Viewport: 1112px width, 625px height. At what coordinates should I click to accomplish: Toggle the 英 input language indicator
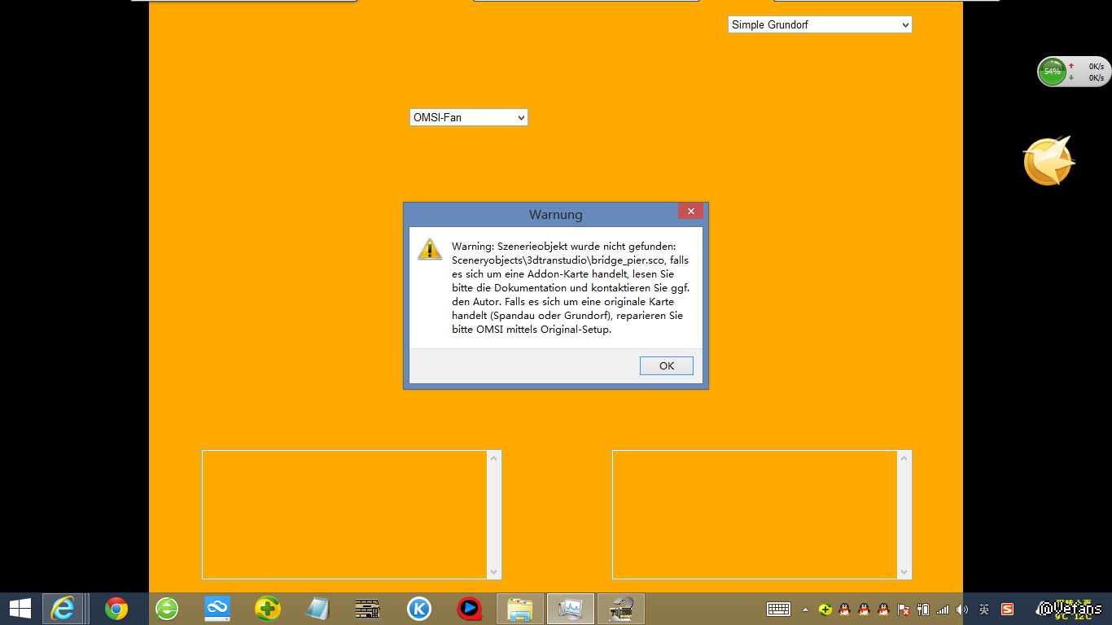(x=984, y=610)
